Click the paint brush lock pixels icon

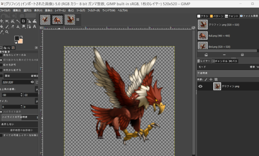(x=206, y=79)
